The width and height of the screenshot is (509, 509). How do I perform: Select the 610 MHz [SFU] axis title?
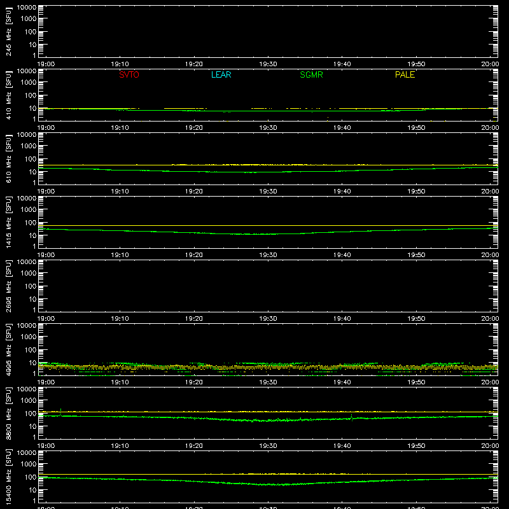click(8, 159)
